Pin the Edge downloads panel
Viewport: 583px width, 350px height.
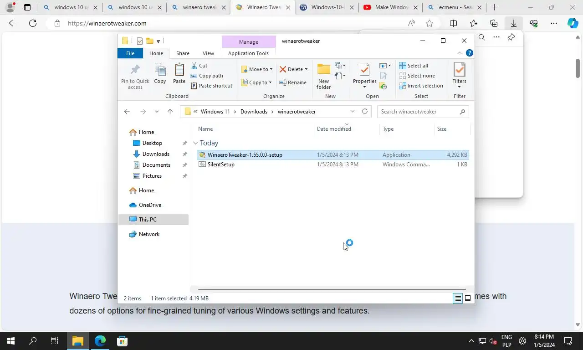click(511, 37)
